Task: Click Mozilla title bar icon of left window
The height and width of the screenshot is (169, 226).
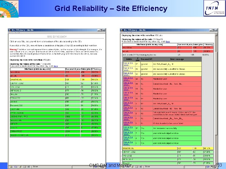Action: point(10,30)
